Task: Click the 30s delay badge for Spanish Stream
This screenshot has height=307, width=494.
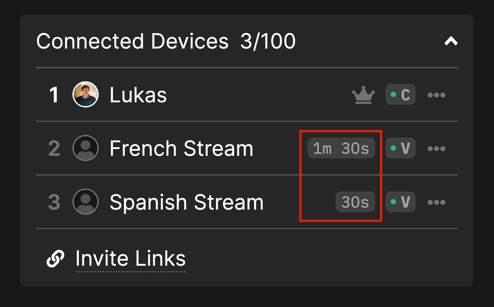Action: pyautogui.click(x=355, y=201)
